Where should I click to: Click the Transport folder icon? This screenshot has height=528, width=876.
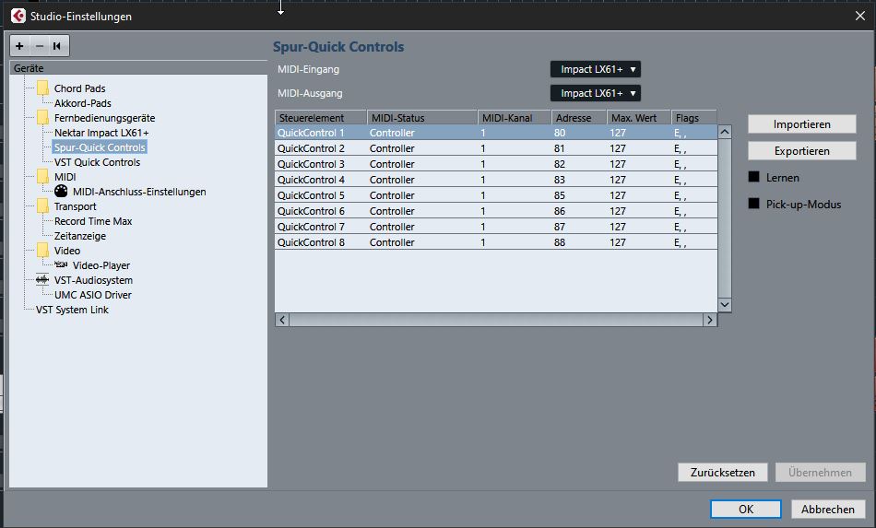coord(42,206)
